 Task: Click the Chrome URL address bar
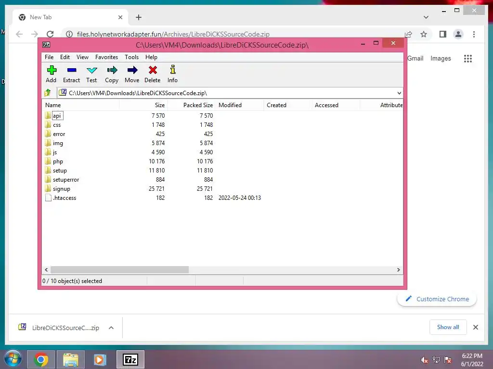[233, 34]
